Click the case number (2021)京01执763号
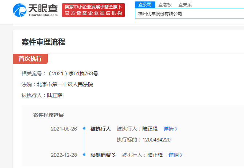 [73, 73]
